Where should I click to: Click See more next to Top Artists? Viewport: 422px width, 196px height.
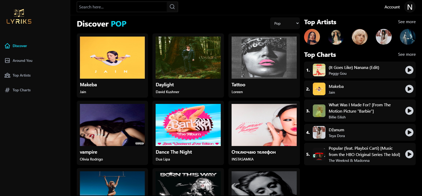(406, 22)
